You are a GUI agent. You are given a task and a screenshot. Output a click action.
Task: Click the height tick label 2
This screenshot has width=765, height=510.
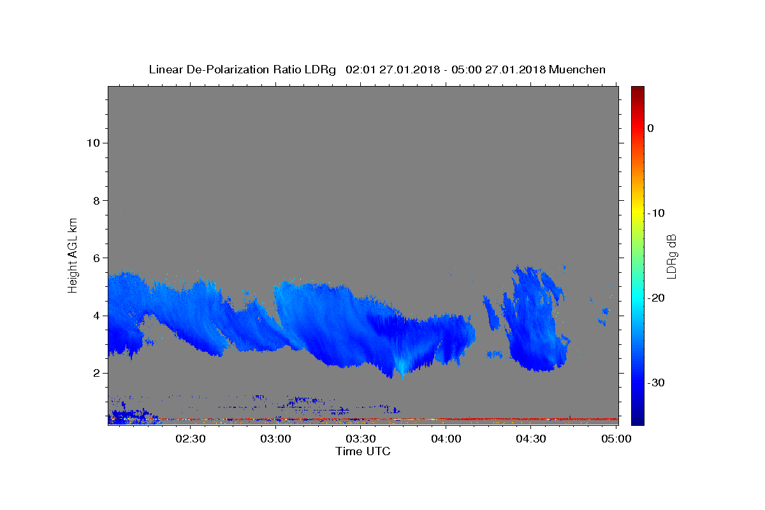96,373
